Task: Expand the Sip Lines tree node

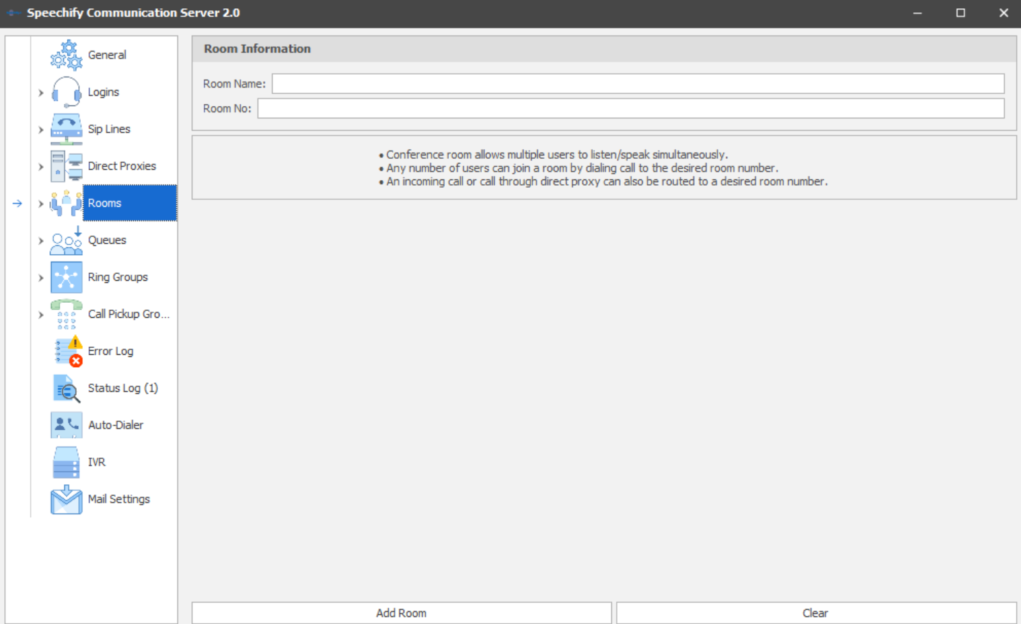Action: point(41,129)
